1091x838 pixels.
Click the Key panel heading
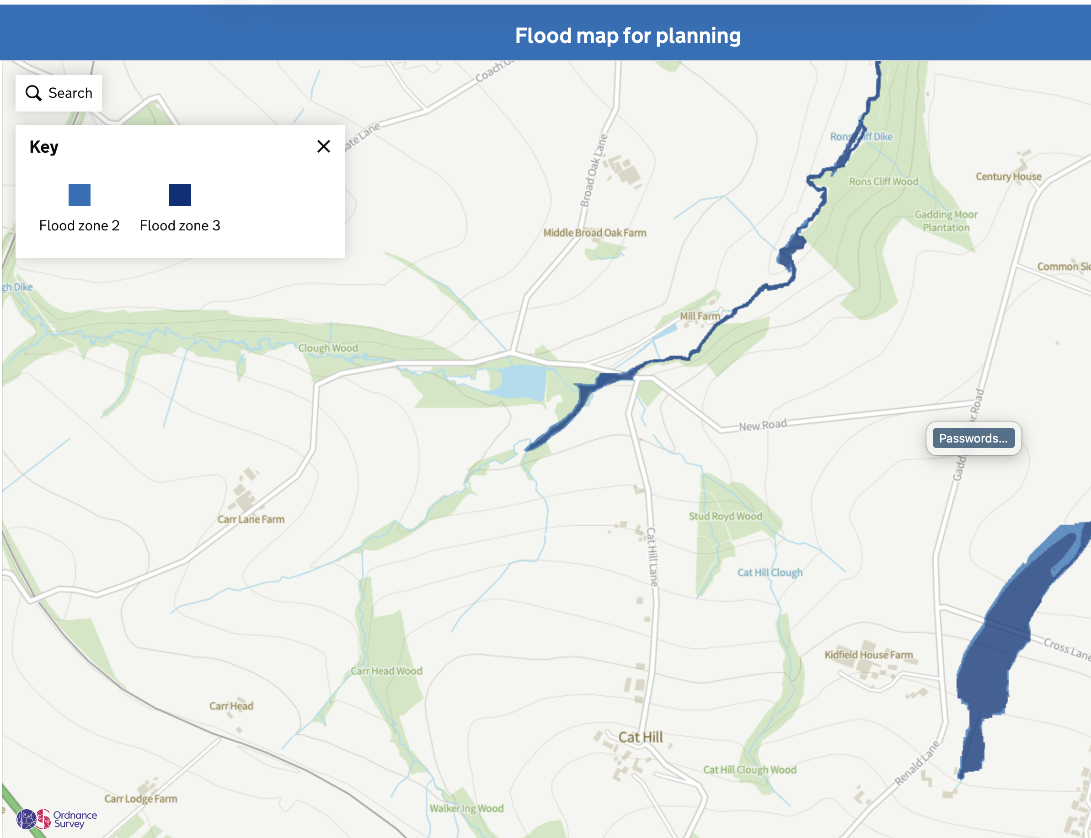tap(44, 147)
